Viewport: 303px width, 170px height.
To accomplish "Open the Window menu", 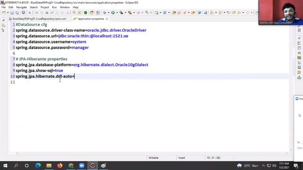I will [65, 8].
